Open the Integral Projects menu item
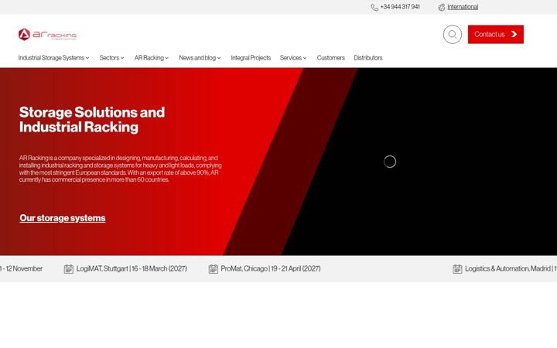557x348 pixels. click(x=251, y=57)
